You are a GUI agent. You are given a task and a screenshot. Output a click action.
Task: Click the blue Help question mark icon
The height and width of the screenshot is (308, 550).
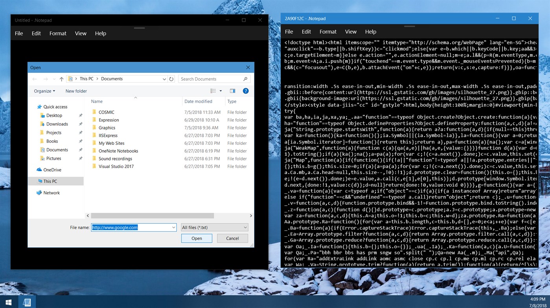point(246,91)
